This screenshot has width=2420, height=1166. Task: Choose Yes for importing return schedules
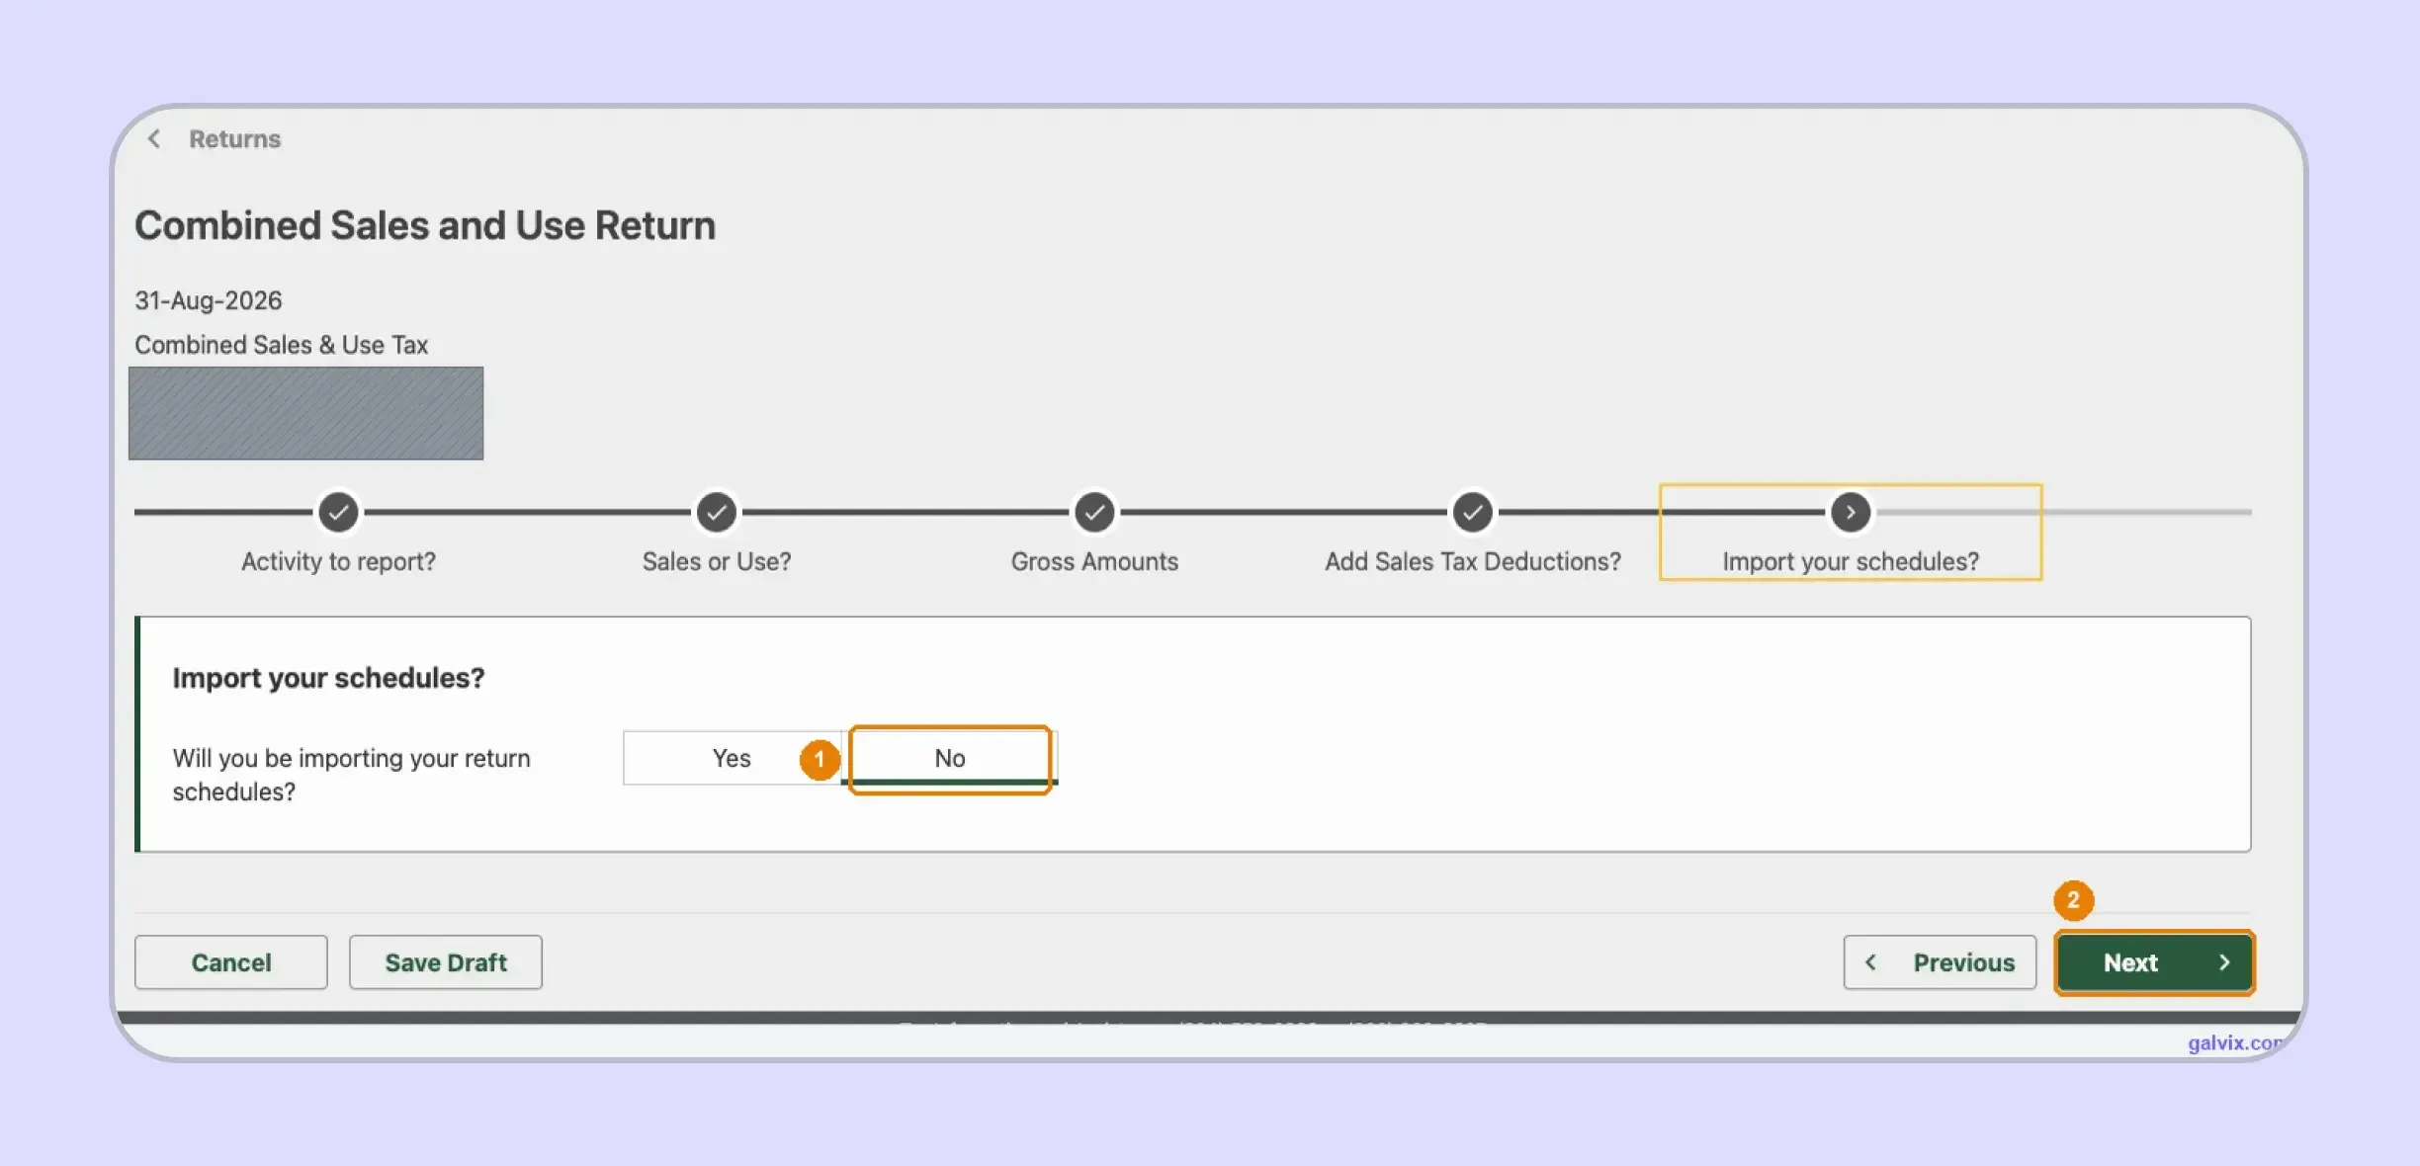[732, 758]
